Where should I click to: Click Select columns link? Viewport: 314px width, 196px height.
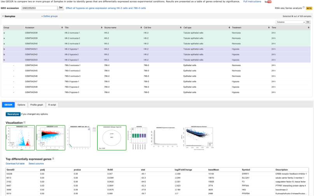36,164
